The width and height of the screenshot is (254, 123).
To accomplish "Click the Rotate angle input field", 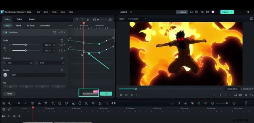I will (38, 75).
